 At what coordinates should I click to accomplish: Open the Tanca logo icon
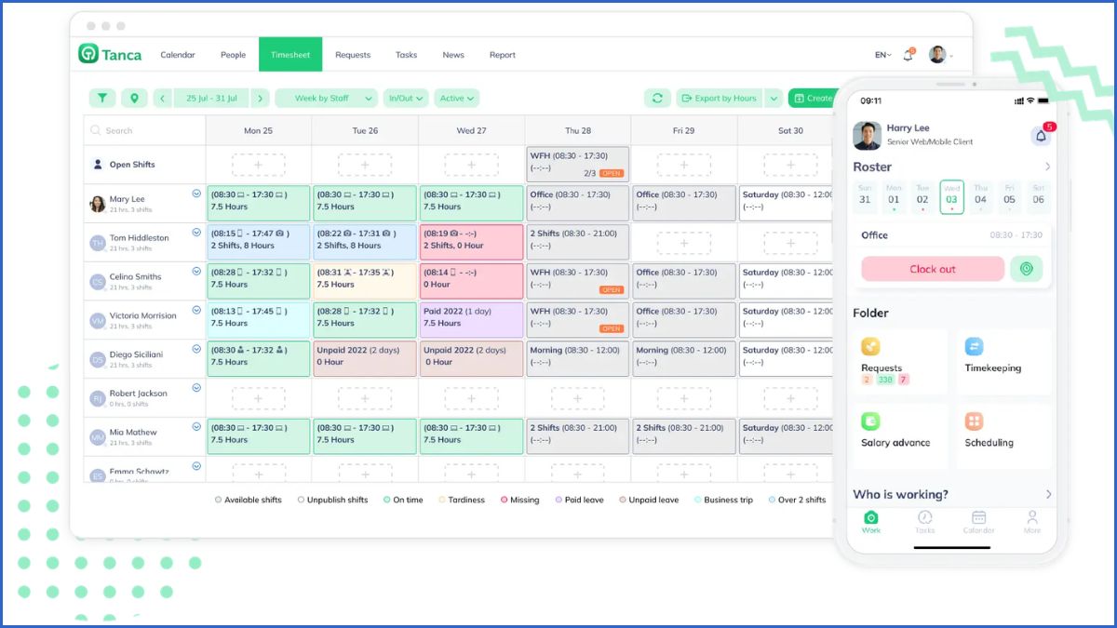point(87,54)
